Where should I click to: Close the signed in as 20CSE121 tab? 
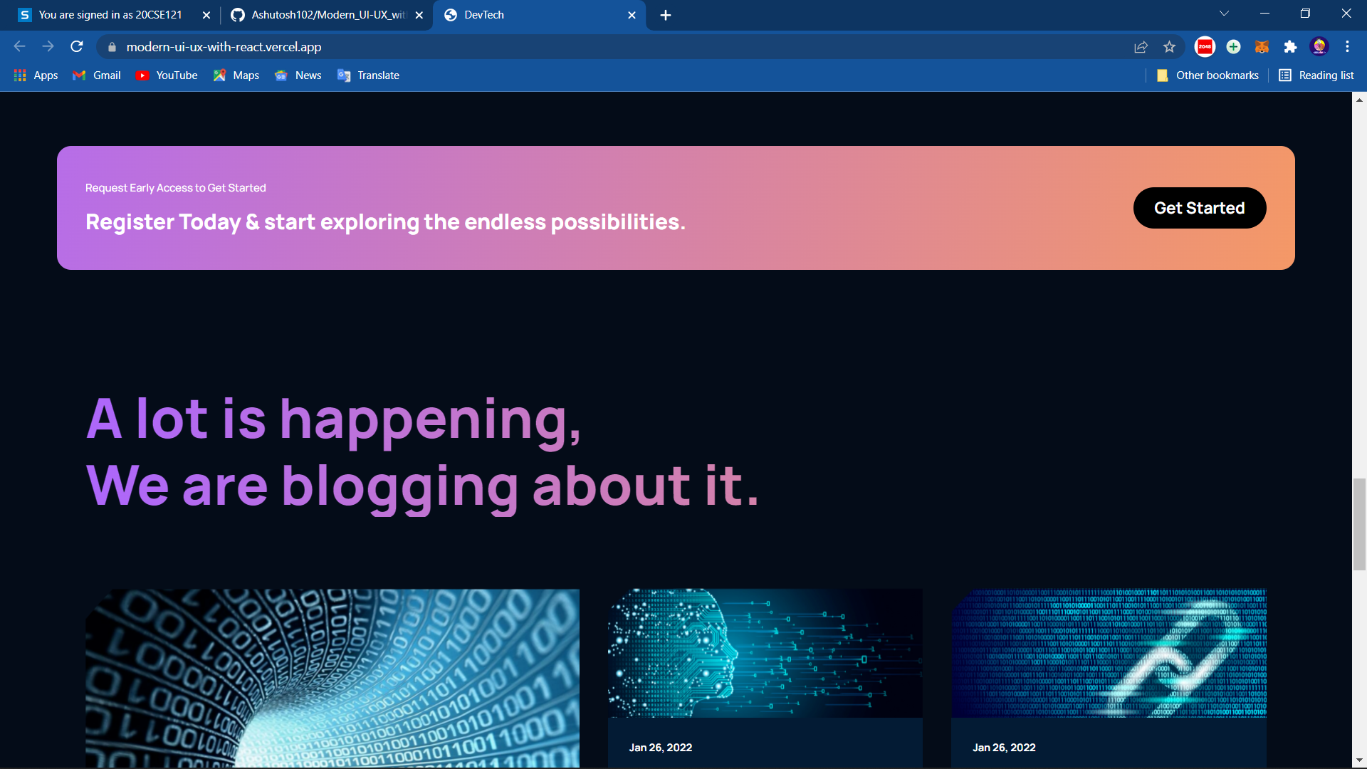pos(206,15)
